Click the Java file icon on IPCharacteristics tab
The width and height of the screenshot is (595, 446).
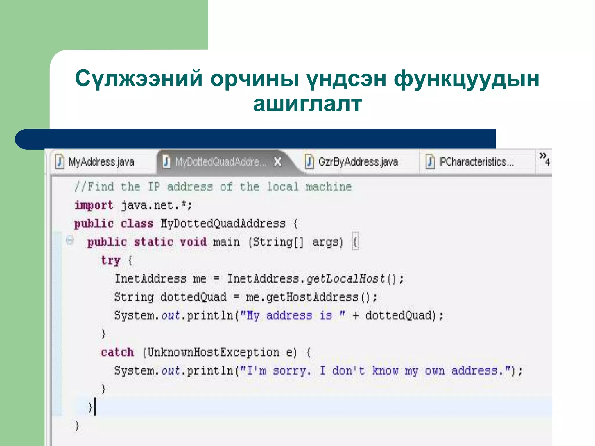(x=430, y=162)
